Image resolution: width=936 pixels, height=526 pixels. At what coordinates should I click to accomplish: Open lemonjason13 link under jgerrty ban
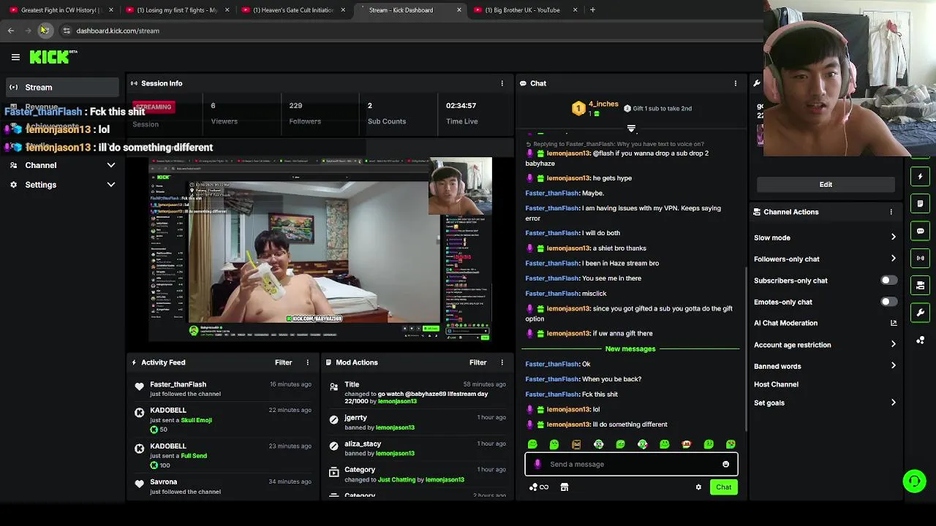pos(395,427)
